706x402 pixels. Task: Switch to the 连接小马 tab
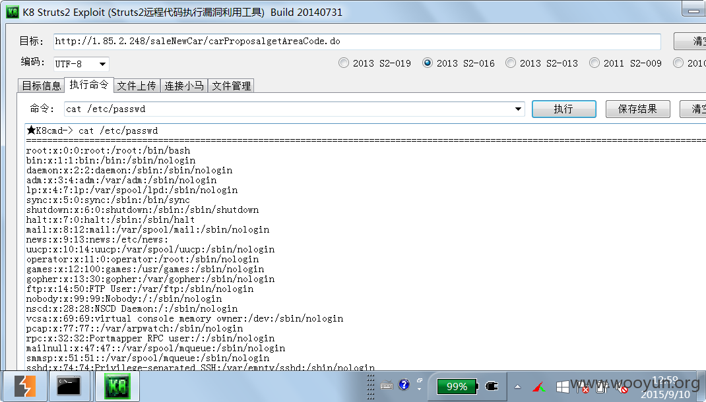[x=183, y=86]
